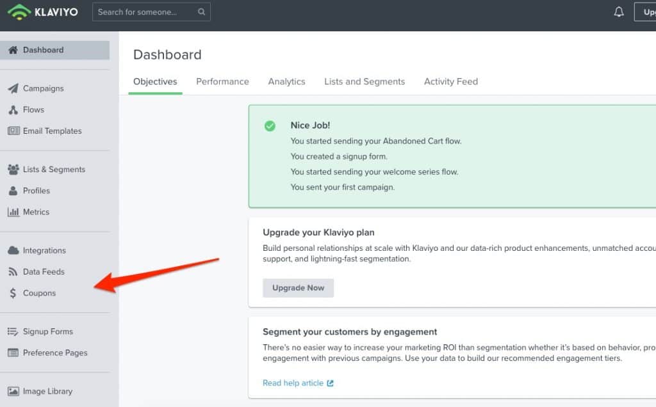Switch to the Performance tab

[222, 82]
